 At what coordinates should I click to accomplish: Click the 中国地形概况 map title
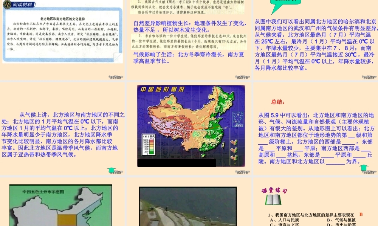[x=162, y=89]
